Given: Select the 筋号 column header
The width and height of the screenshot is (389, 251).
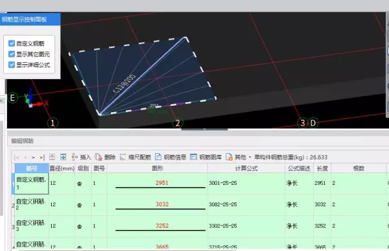Looking at the screenshot, I should 32,169.
